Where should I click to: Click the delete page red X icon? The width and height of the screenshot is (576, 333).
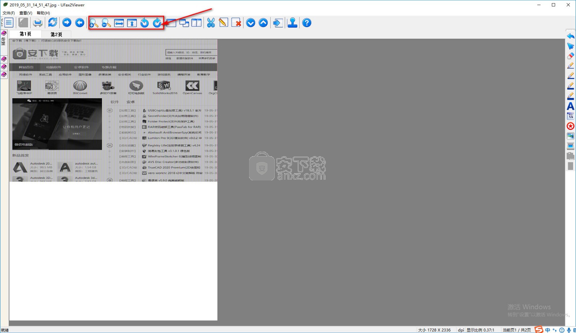pyautogui.click(x=236, y=23)
